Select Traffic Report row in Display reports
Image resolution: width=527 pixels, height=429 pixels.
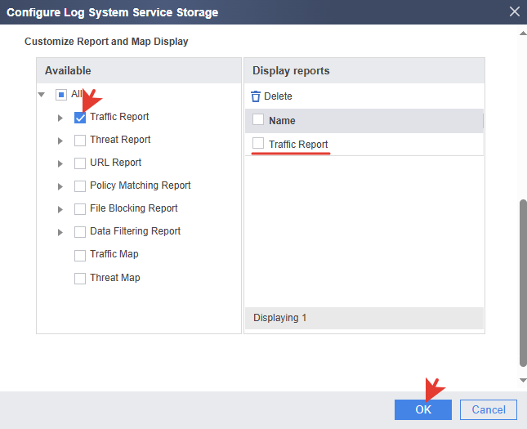258,144
